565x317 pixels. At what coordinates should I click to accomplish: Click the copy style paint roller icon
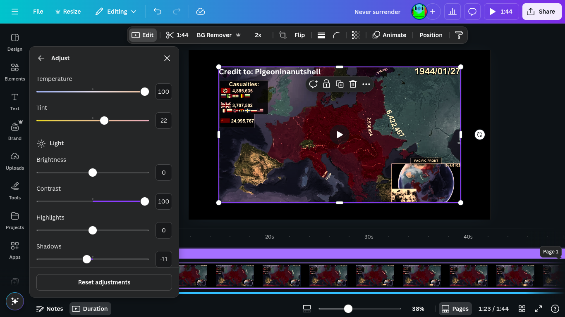459,35
